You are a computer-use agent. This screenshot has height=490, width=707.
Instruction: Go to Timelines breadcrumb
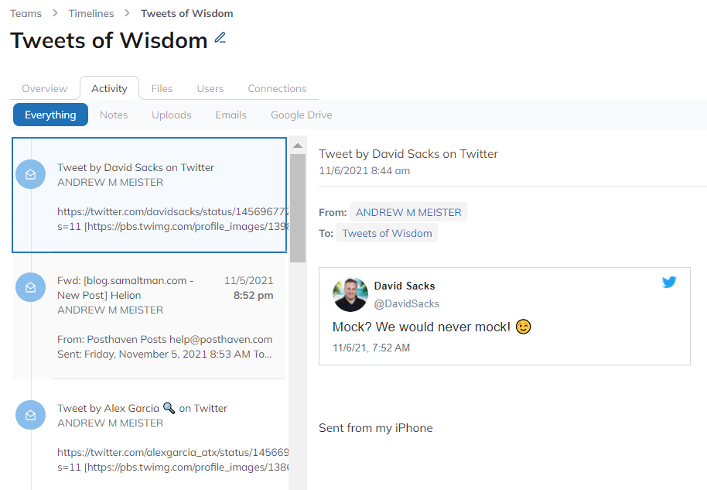[x=91, y=13]
